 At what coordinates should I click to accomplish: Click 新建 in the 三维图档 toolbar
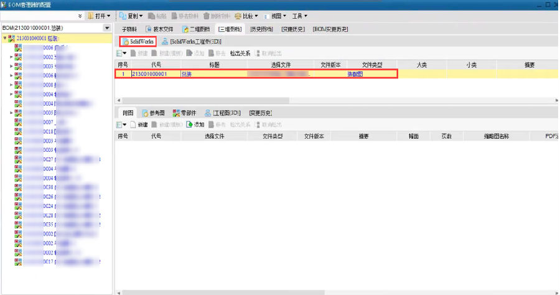coord(139,54)
